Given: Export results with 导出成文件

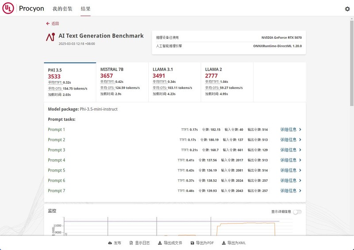Looking at the screenshot, I should tap(170, 243).
